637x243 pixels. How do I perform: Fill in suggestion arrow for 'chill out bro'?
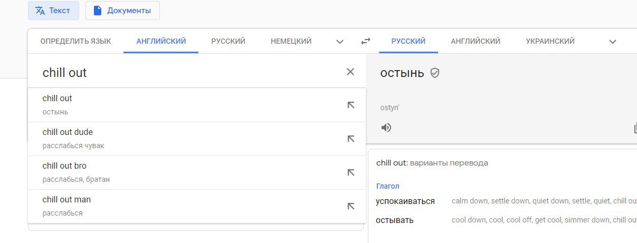click(x=350, y=172)
